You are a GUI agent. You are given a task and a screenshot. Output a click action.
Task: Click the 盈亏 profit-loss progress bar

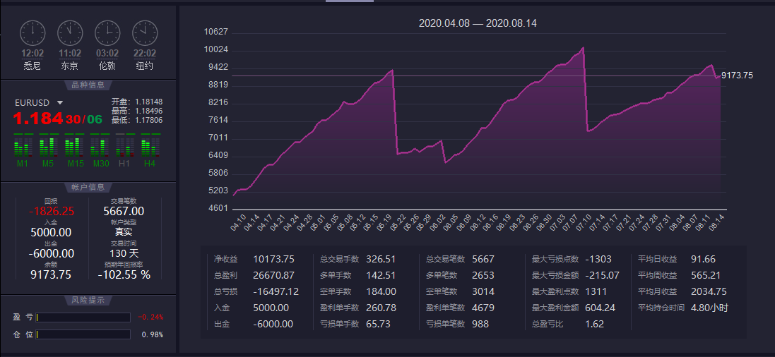pyautogui.click(x=83, y=317)
